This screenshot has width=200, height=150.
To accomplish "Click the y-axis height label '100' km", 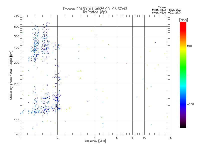I will [x=16, y=120].
